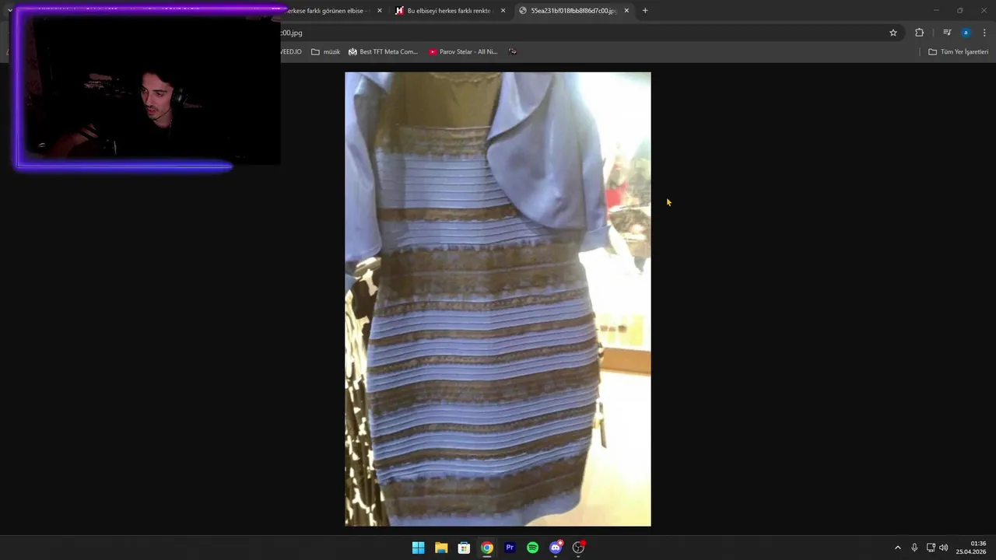Open network status tray icon

coord(931,548)
